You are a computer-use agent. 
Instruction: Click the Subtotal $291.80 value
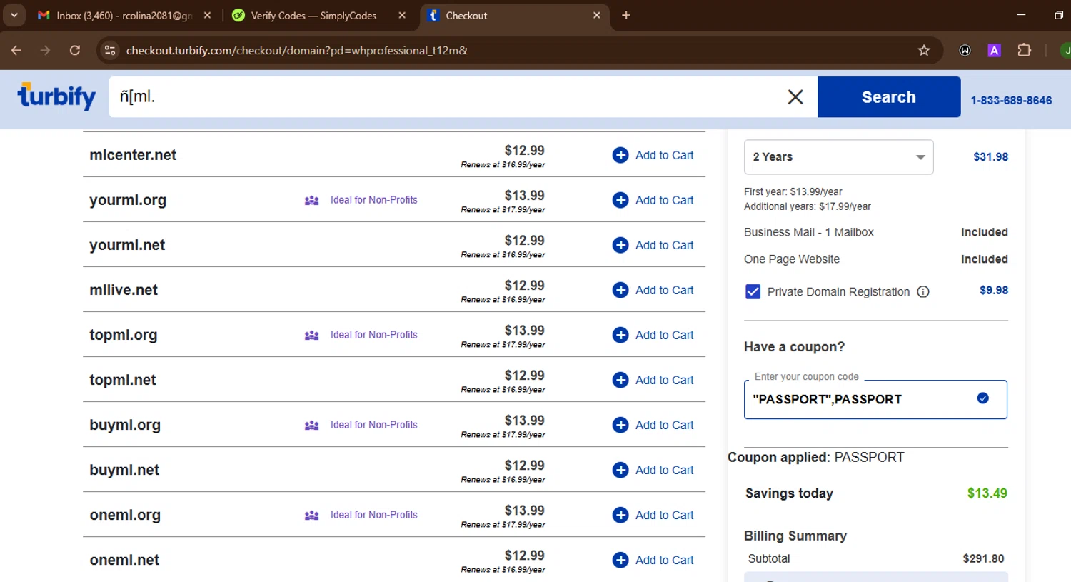click(x=983, y=558)
